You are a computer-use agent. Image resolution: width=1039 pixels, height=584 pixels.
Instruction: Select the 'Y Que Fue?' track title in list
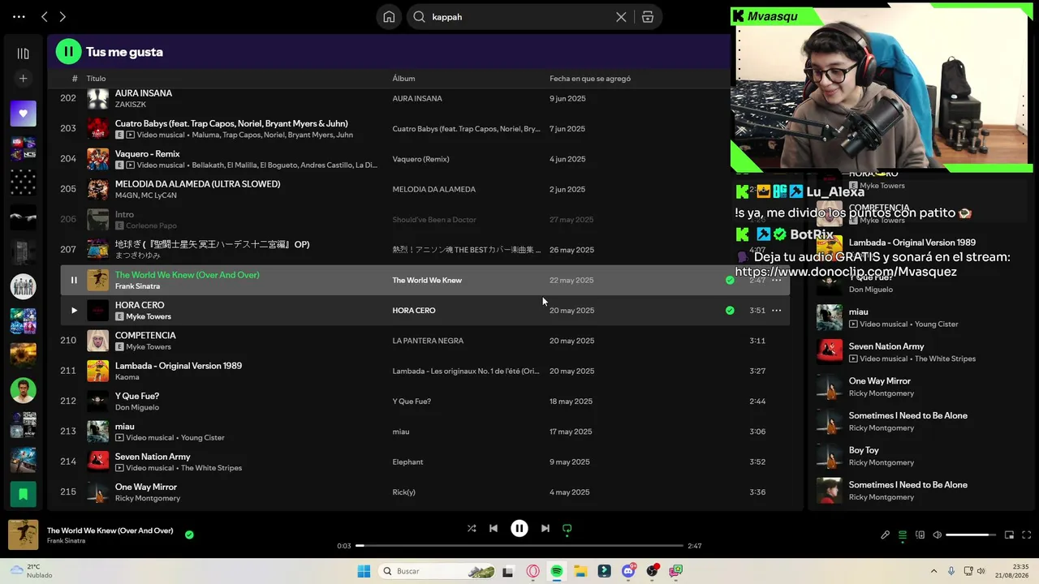click(x=137, y=396)
